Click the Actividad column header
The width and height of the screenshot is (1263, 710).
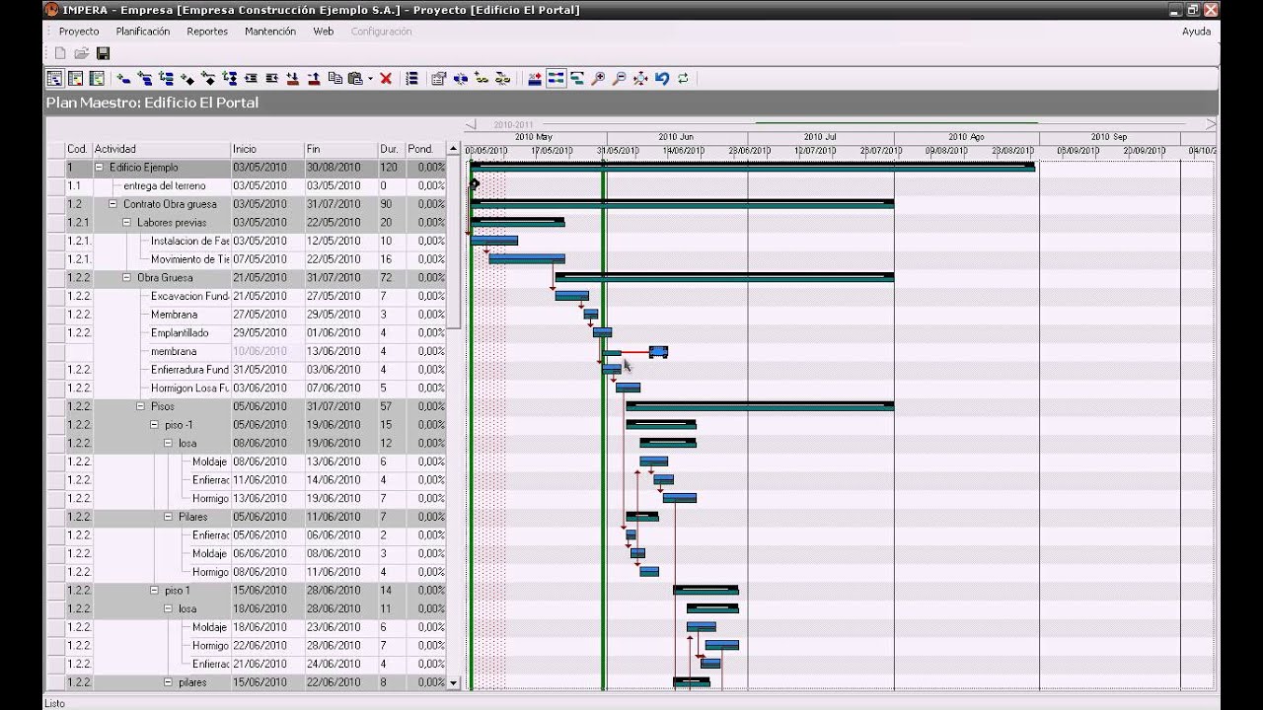tap(161, 149)
